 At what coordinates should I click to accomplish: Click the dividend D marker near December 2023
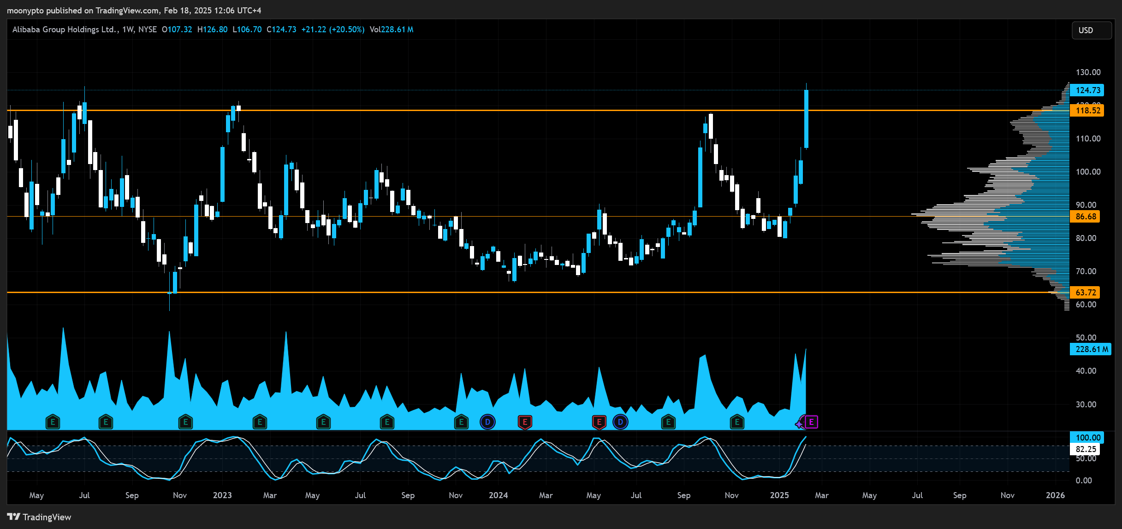point(487,422)
